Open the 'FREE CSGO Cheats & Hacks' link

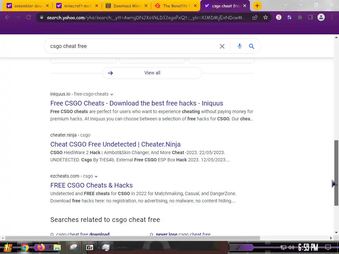91,185
